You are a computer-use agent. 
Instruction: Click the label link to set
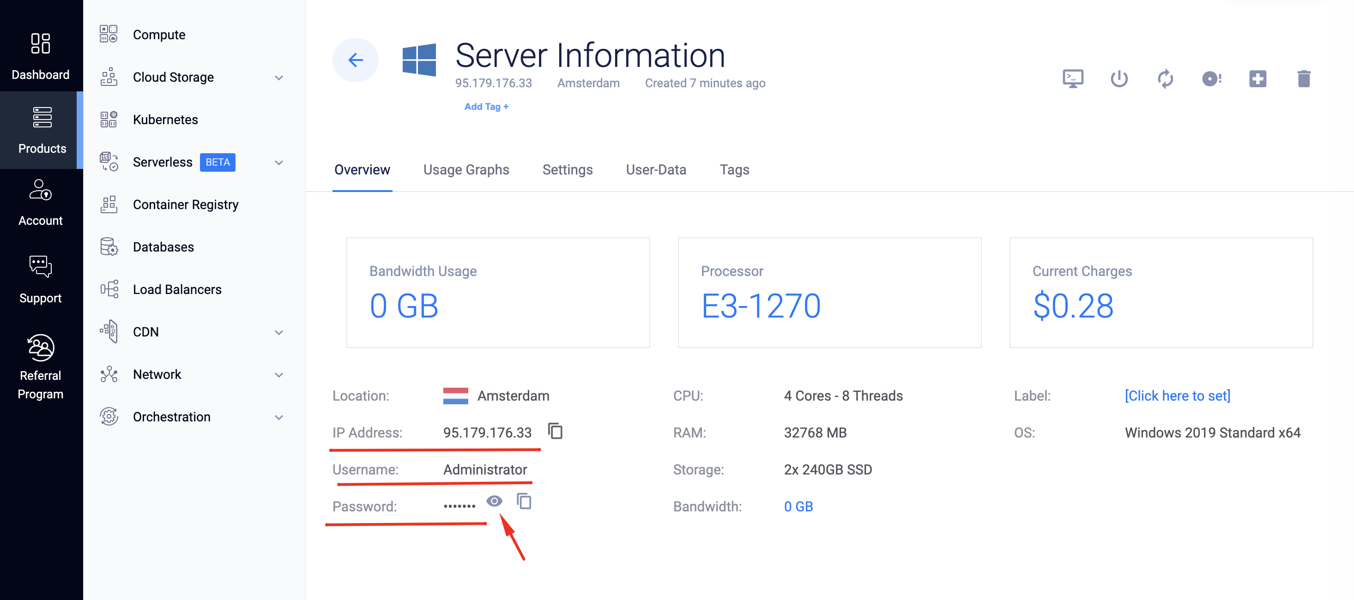pos(1177,396)
